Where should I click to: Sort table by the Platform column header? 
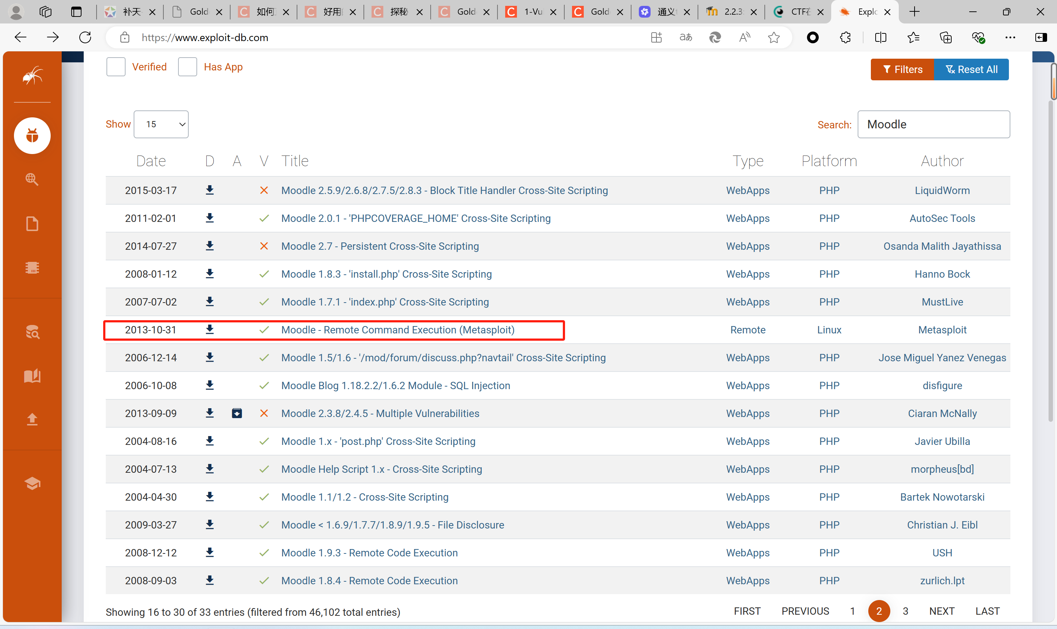coord(829,161)
